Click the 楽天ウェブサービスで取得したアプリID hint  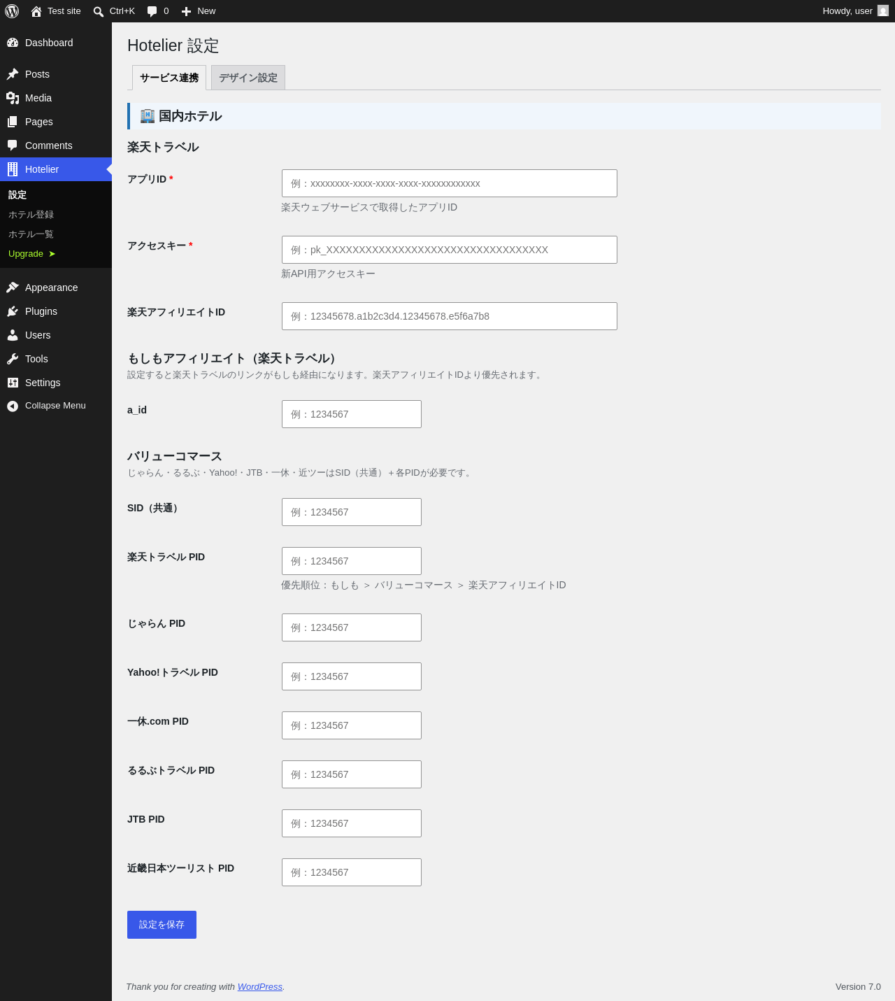pyautogui.click(x=369, y=208)
